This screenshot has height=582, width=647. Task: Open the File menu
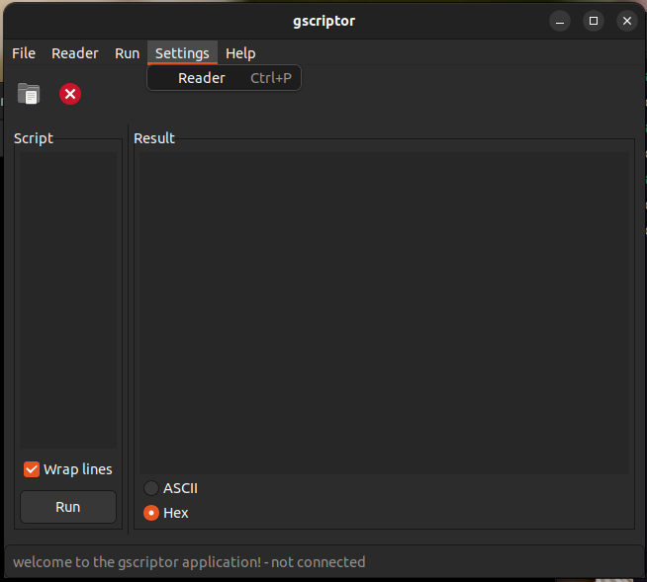(24, 53)
